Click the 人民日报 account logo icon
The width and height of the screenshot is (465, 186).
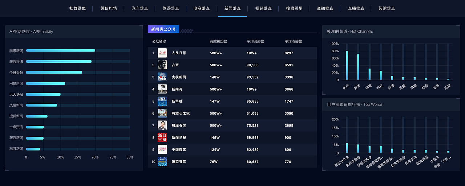click(x=162, y=53)
